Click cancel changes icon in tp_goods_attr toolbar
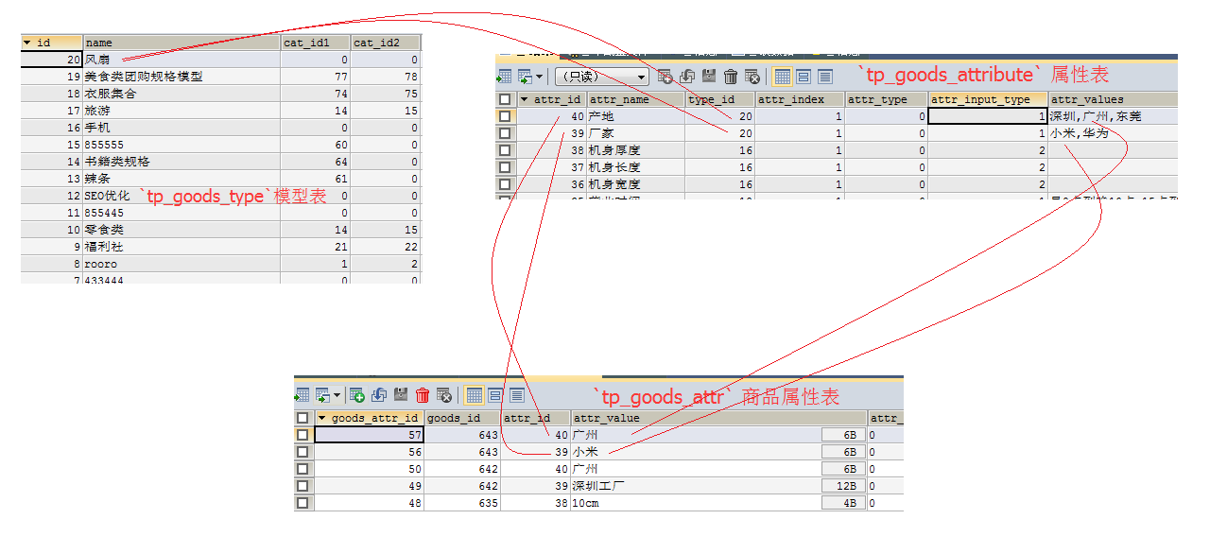The image size is (1210, 554). pos(444,395)
